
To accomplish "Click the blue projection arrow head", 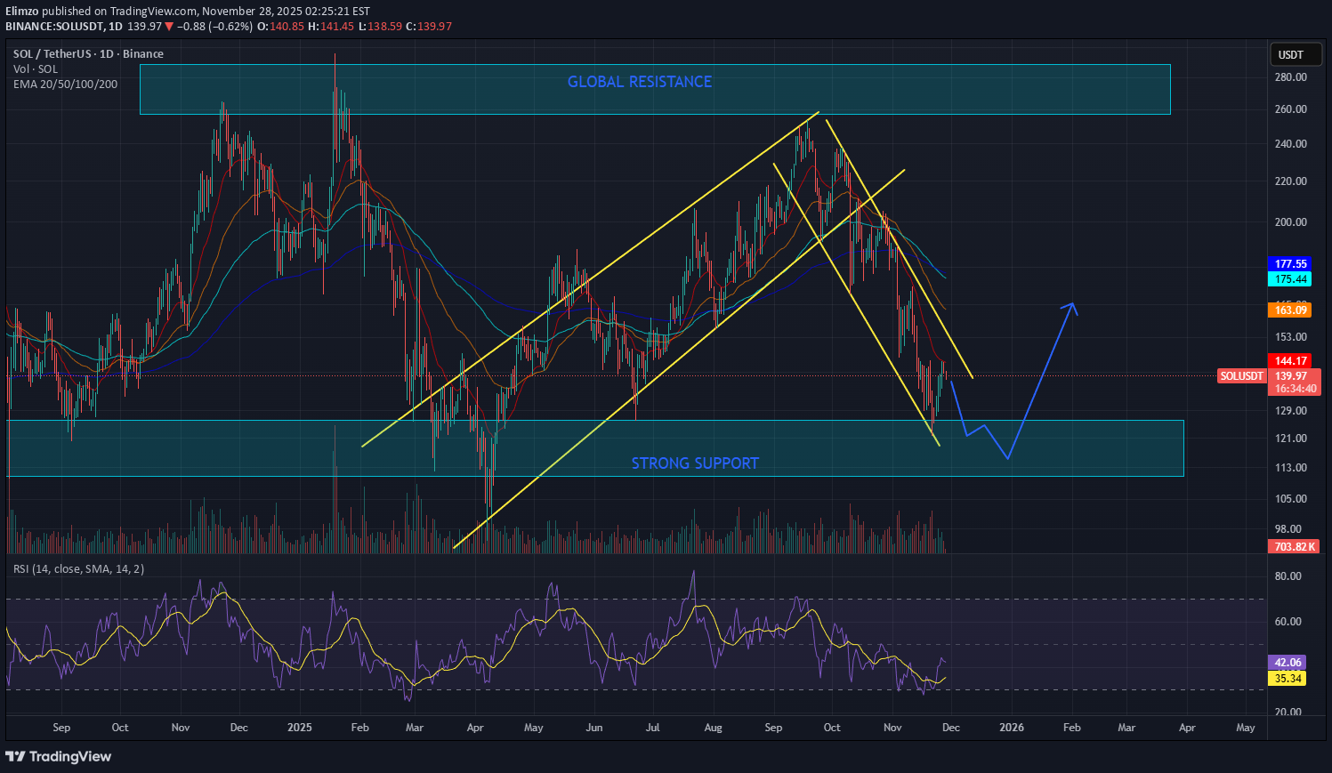I will coord(1073,308).
